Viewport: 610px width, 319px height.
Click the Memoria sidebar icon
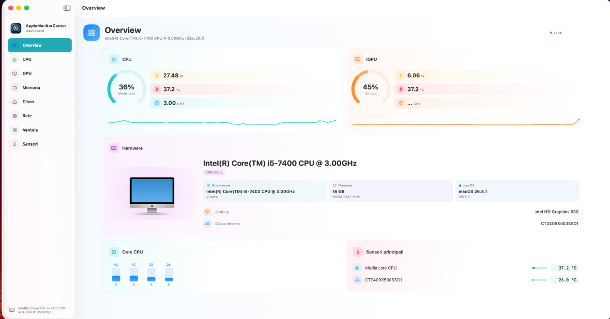tap(15, 87)
